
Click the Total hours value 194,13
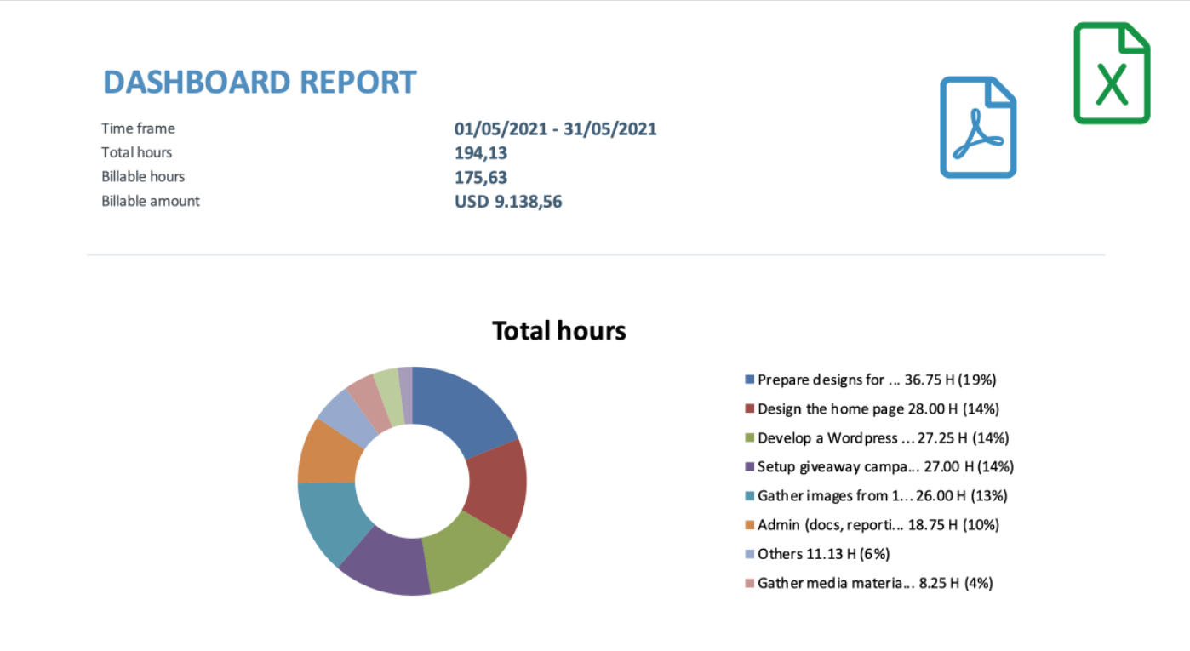[x=481, y=152]
